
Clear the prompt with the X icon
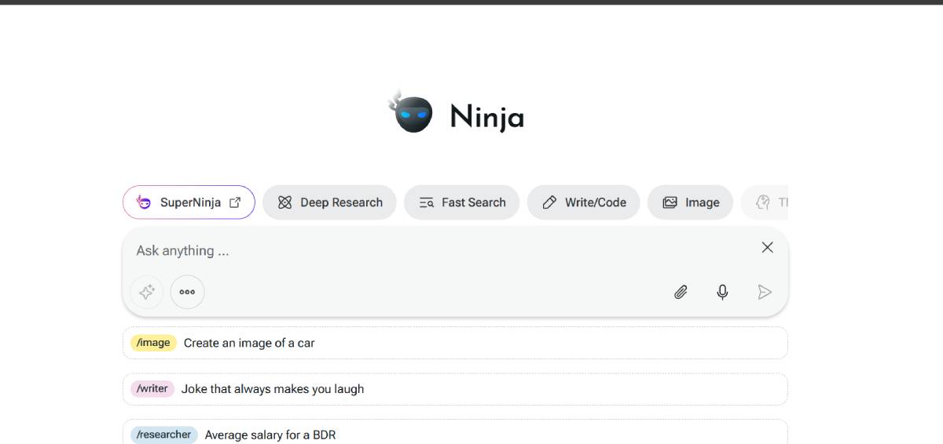768,247
